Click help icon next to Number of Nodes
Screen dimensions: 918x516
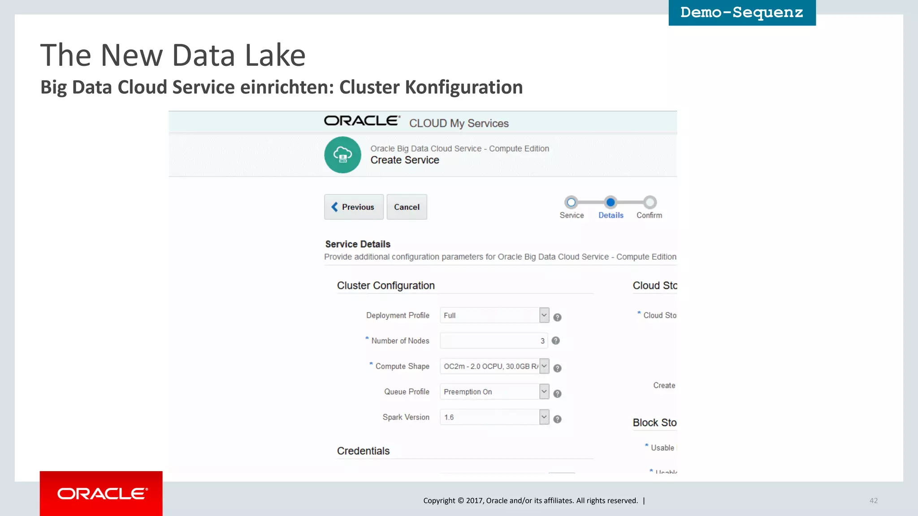[556, 340]
